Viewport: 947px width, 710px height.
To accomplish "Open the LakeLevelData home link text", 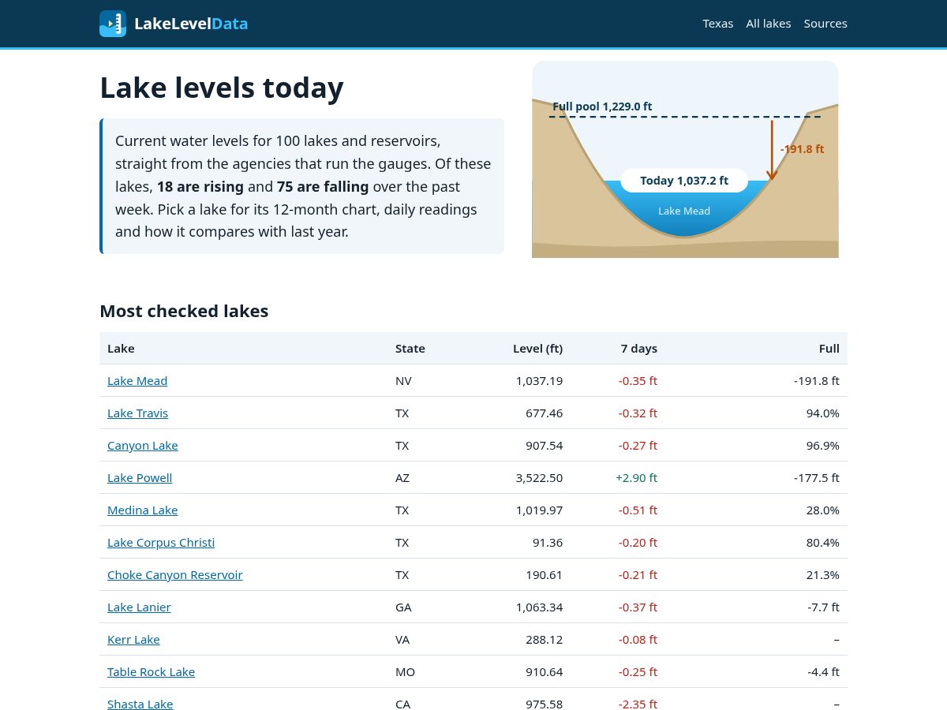I will tap(191, 24).
